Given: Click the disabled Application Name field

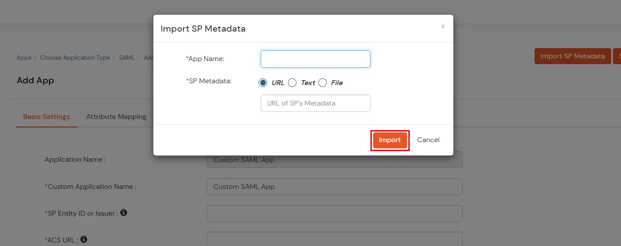Looking at the screenshot, I should (x=334, y=160).
